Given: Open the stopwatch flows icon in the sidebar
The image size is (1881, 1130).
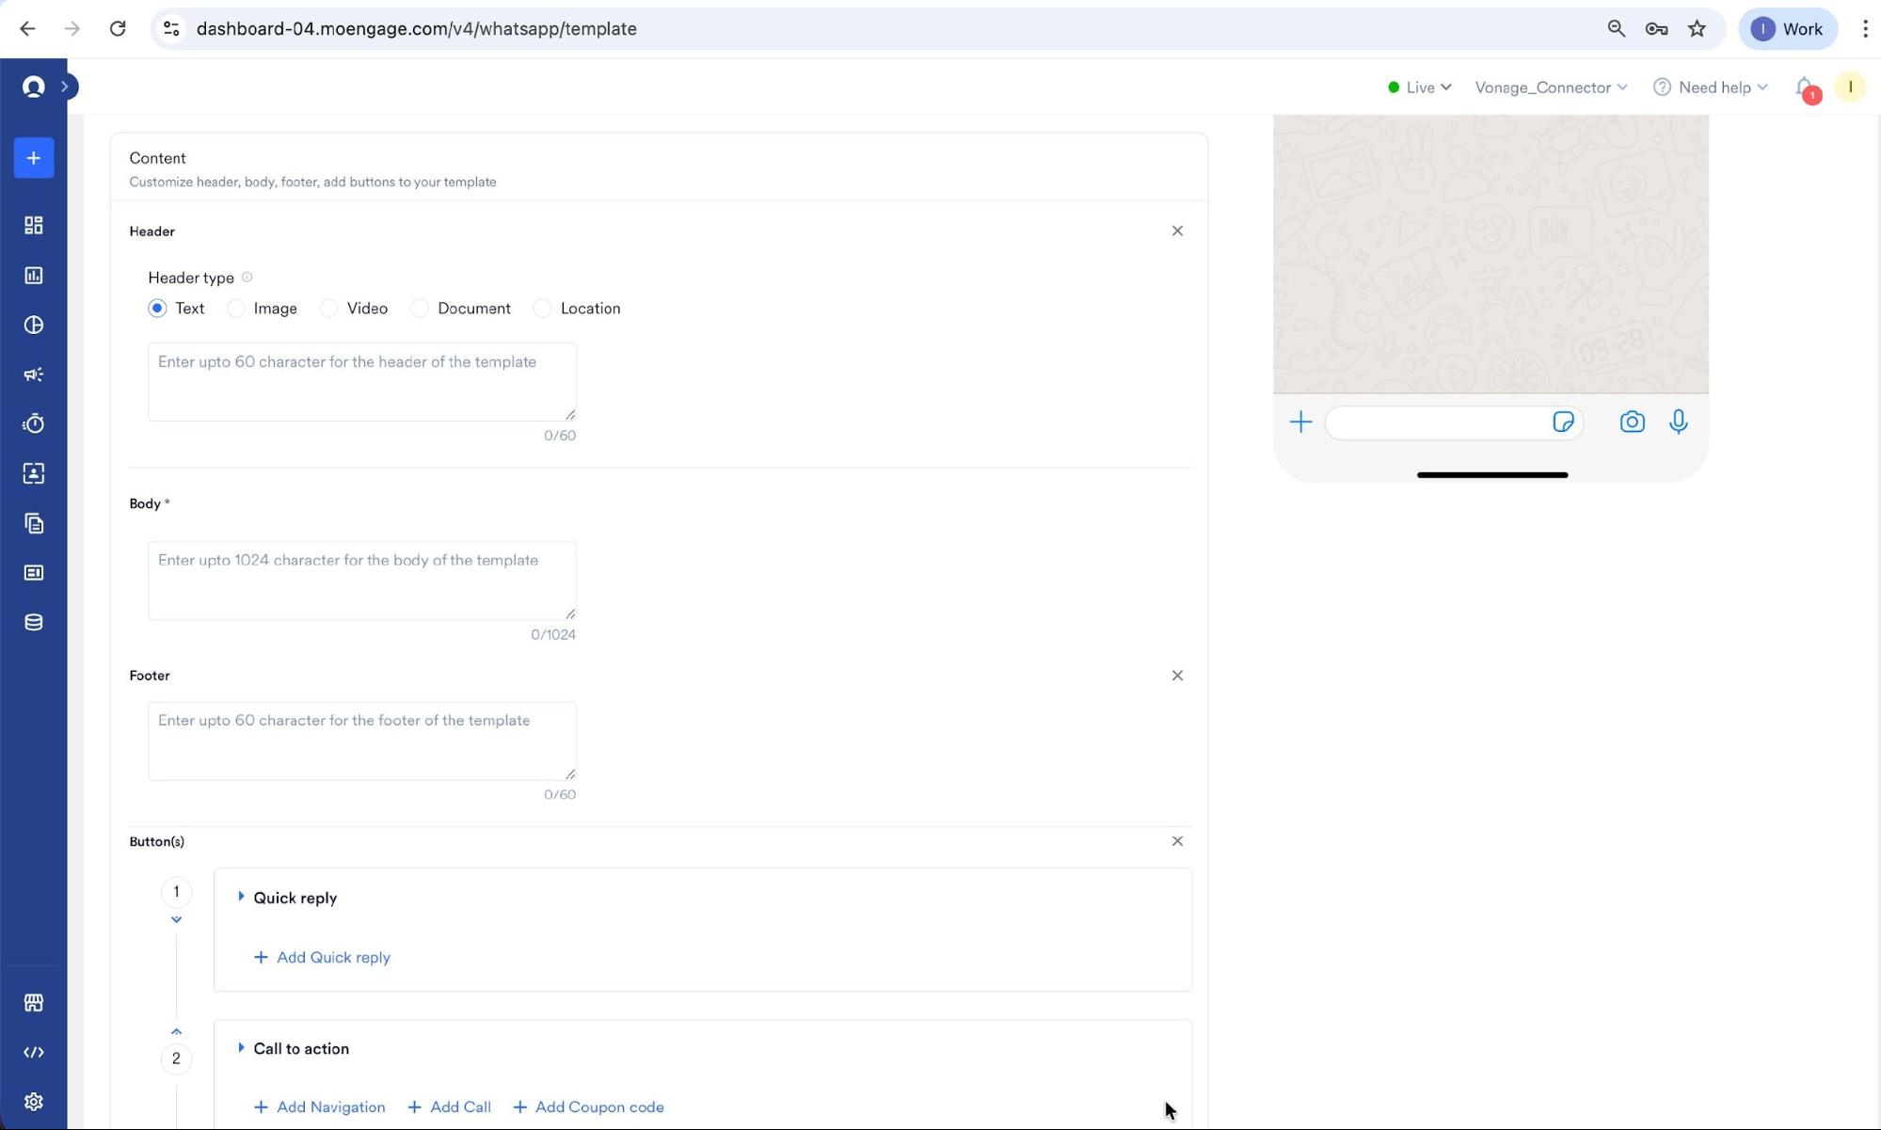Looking at the screenshot, I should click(34, 423).
